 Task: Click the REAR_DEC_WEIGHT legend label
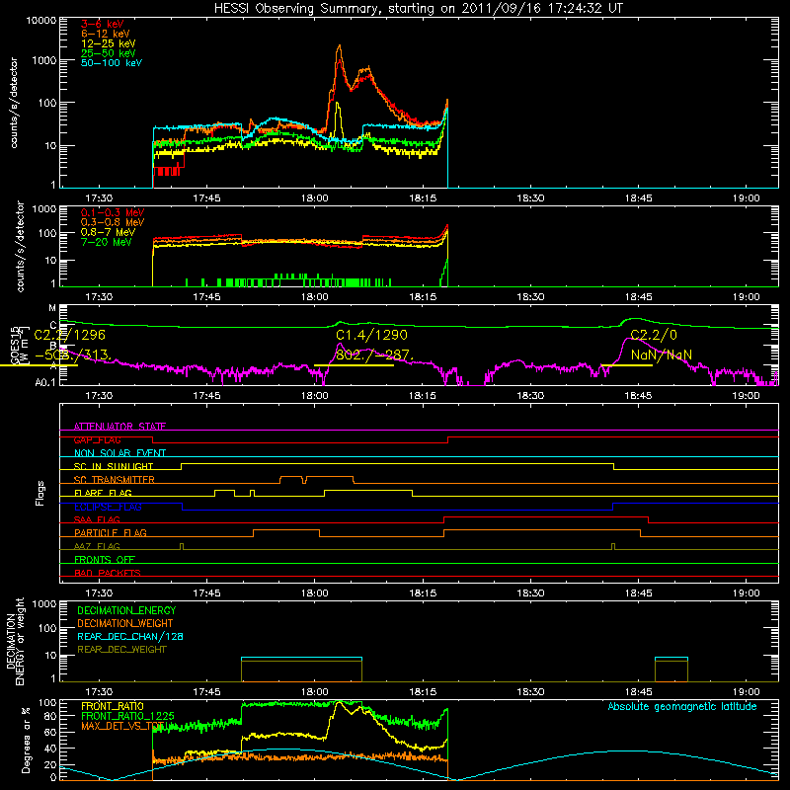121,650
